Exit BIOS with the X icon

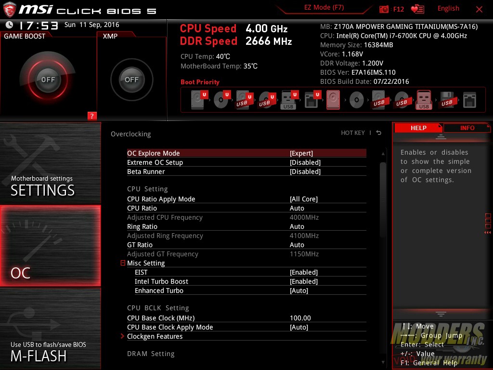[479, 9]
